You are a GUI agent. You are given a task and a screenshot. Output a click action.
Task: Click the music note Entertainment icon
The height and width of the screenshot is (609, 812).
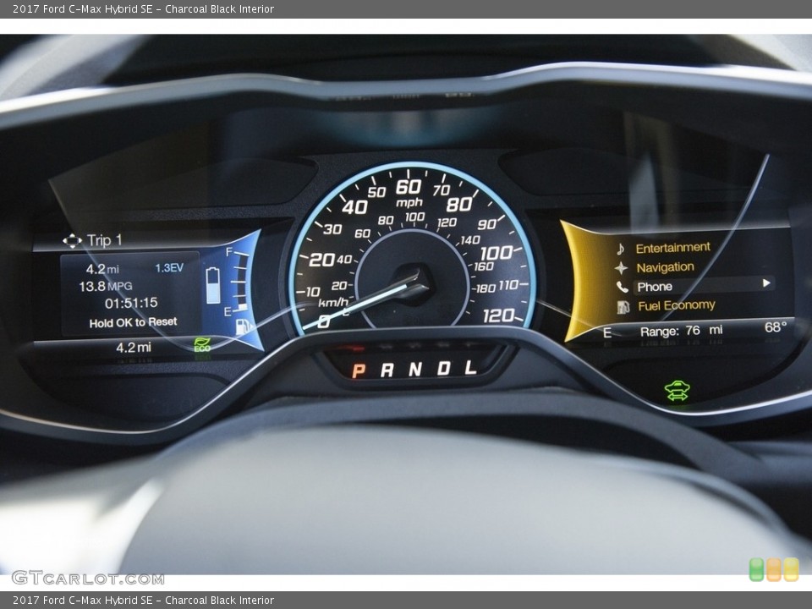tap(620, 249)
